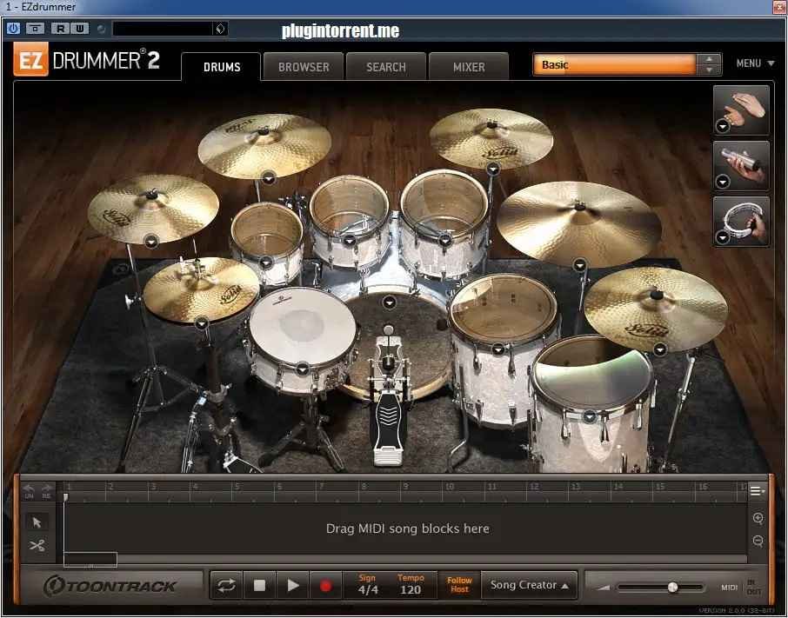Click the volume ramp icon beside the slider
The image size is (788, 618).
(604, 588)
